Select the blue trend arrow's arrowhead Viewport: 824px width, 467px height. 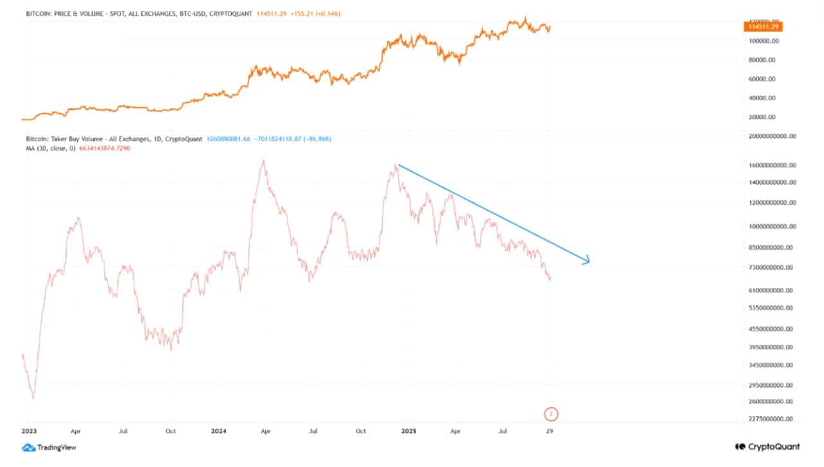click(x=585, y=260)
